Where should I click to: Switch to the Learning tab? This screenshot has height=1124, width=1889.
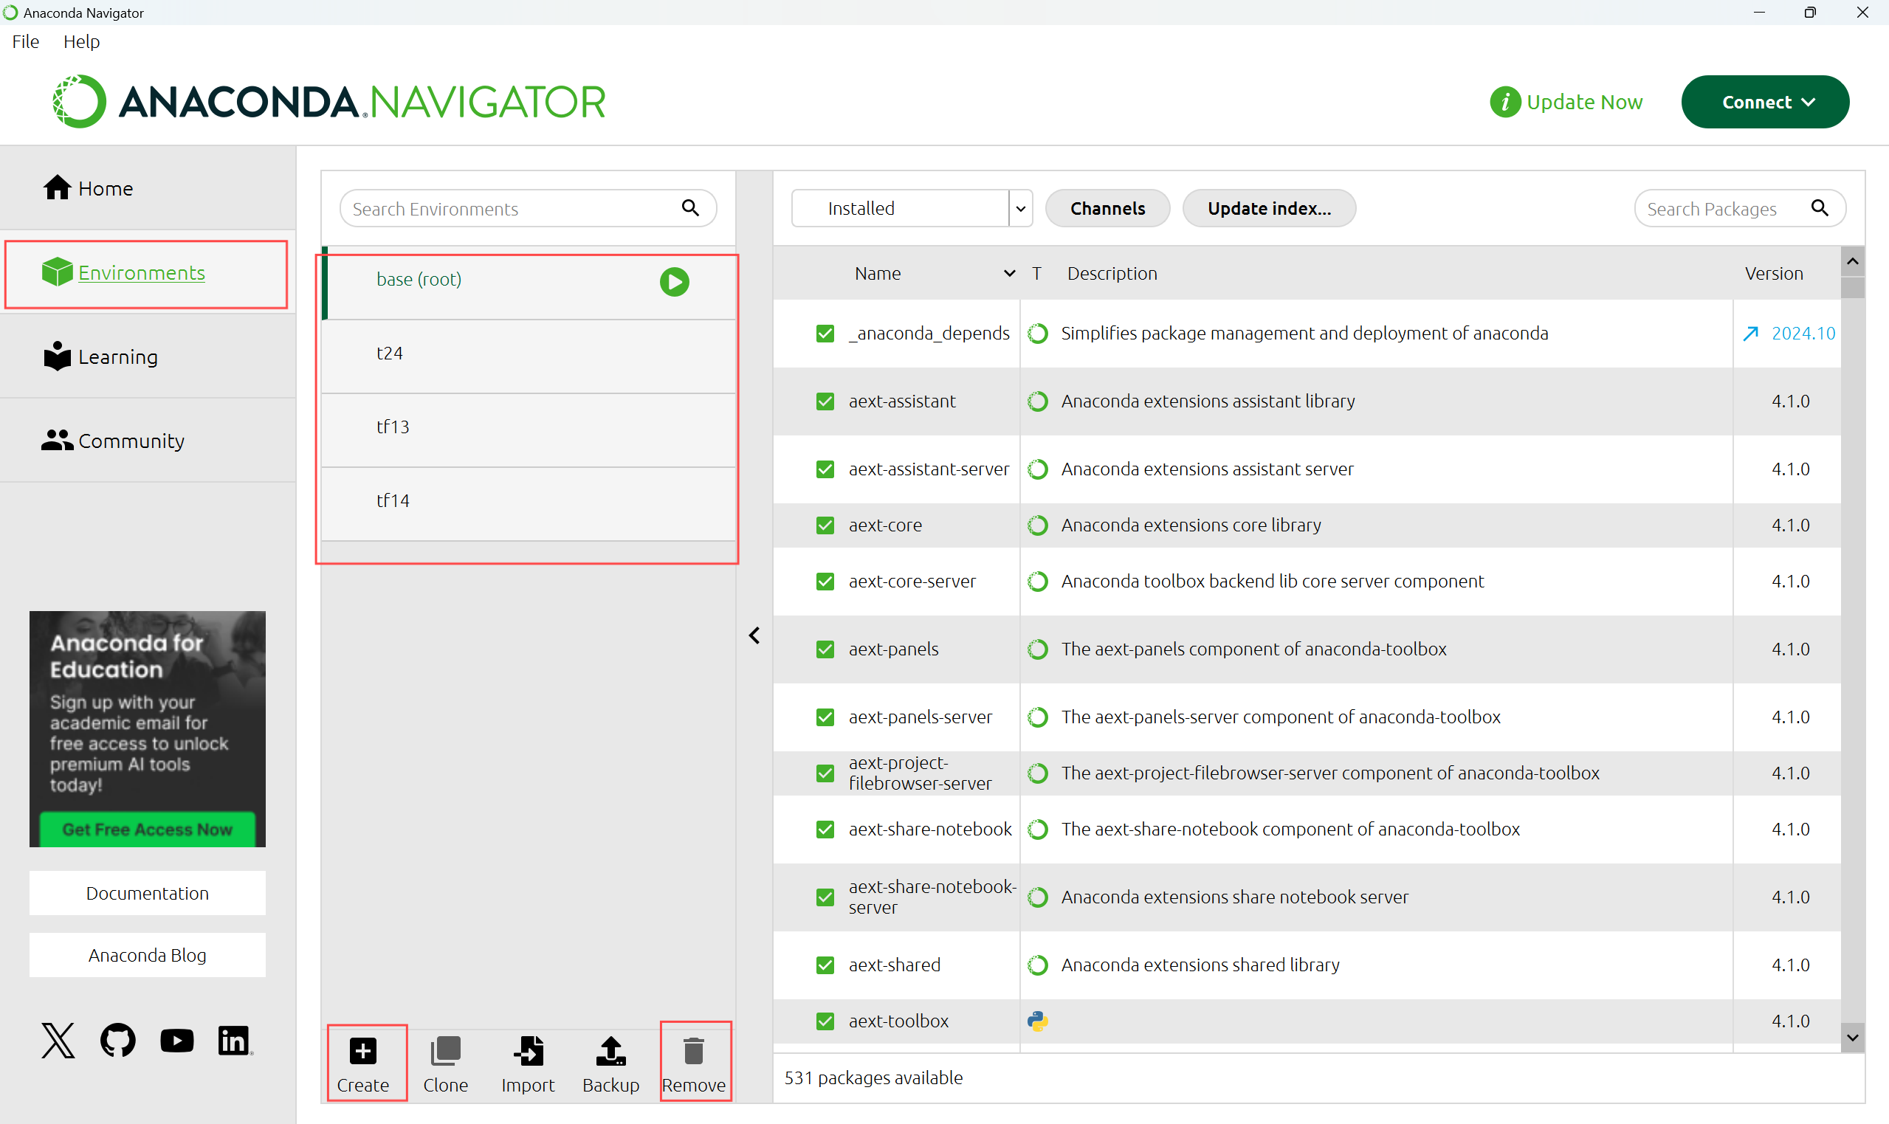117,356
